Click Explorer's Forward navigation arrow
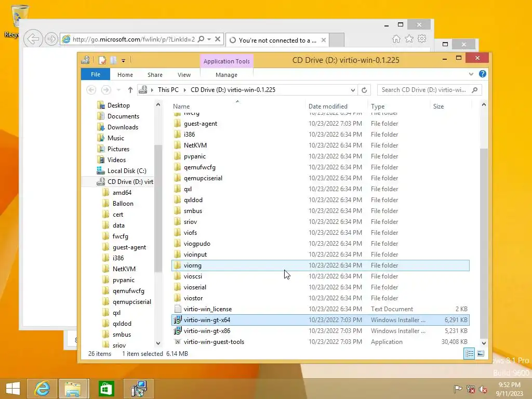532x399 pixels. tap(106, 90)
